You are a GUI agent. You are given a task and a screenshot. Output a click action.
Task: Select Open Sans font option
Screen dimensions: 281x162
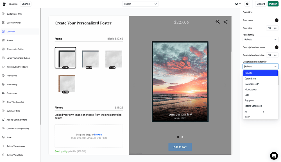250,79
